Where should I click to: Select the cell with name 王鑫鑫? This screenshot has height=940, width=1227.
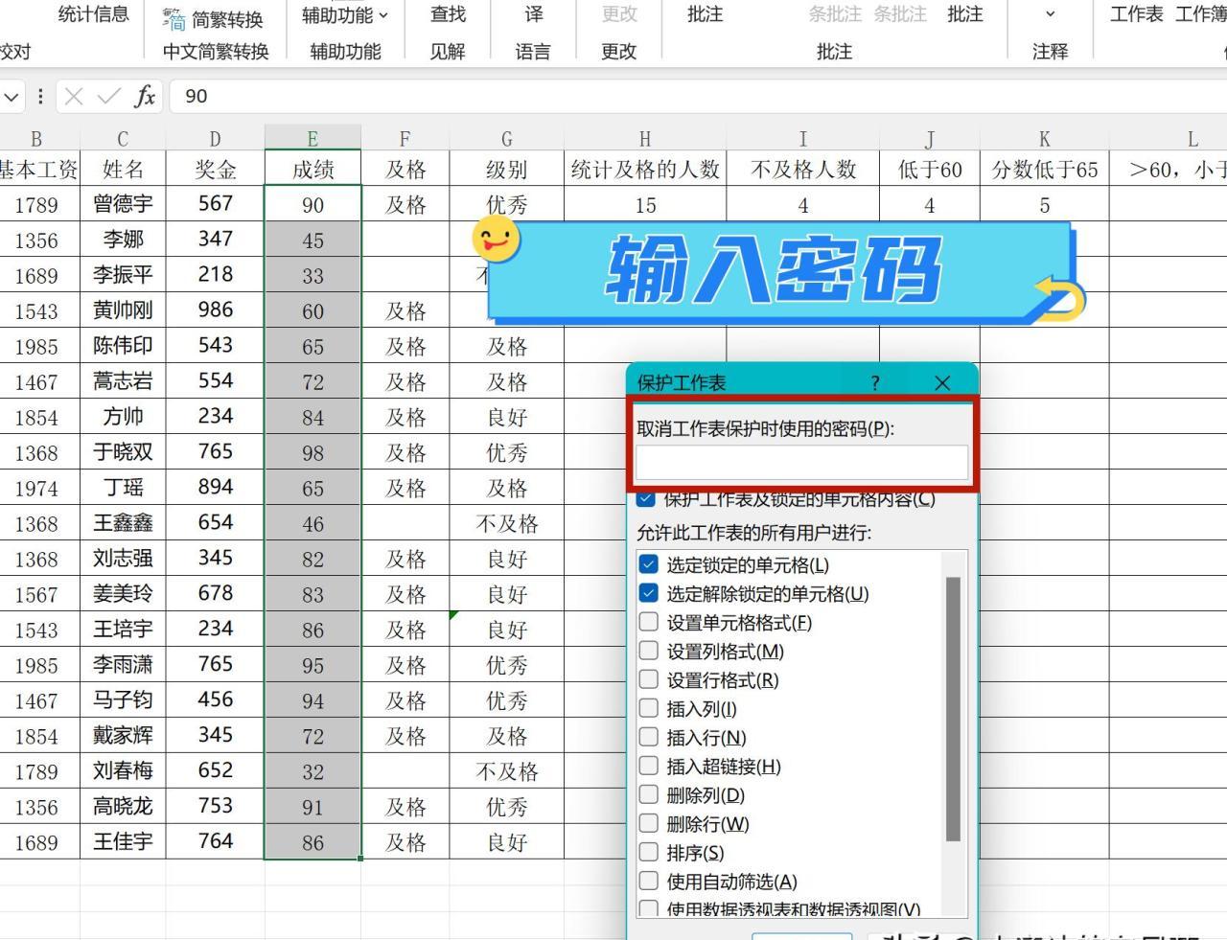pyautogui.click(x=123, y=523)
